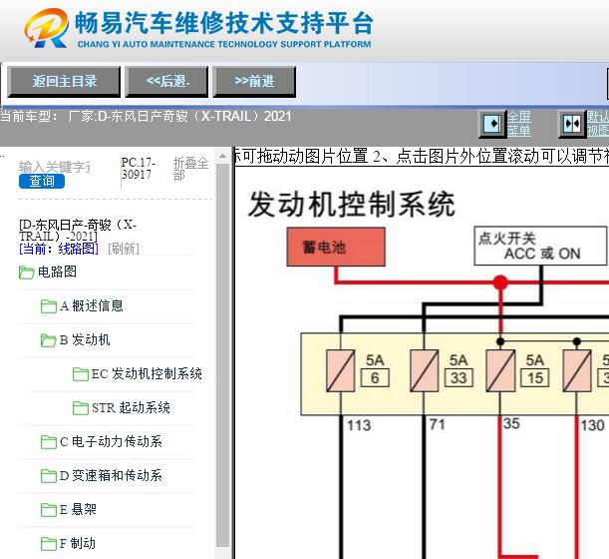Select D 变速箱和传动系 tree item

[111, 475]
